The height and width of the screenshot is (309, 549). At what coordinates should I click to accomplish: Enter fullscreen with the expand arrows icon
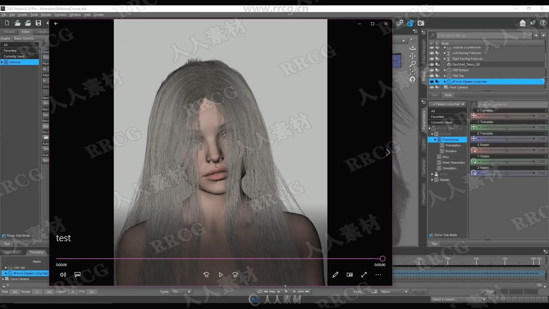pos(364,275)
